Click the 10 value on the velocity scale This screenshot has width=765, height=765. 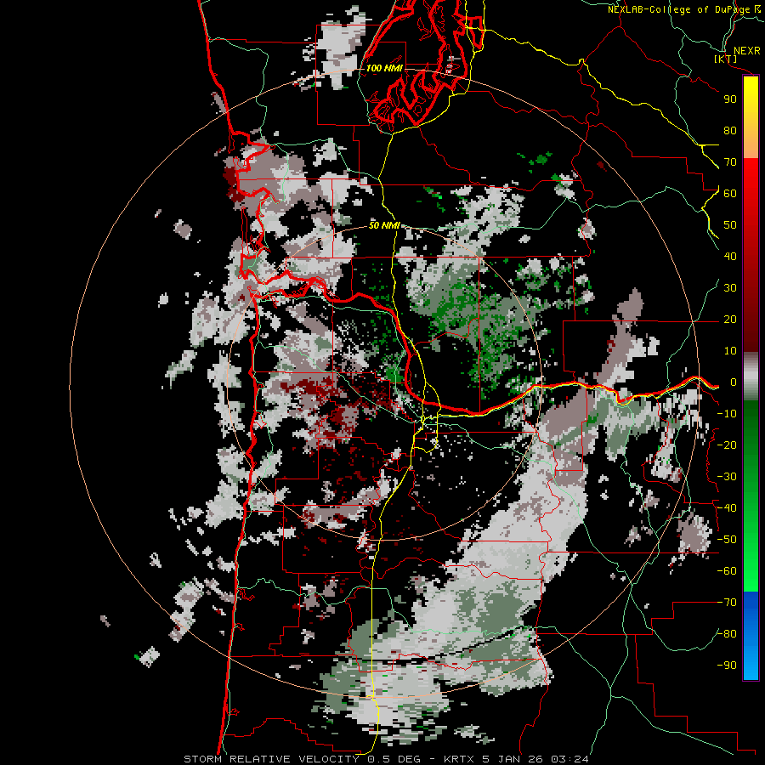tap(730, 351)
